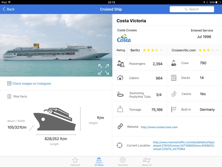Click the Wi-Fi icon in status bar
Image resolution: width=222 pixels, height=167 pixels.
(9, 2)
